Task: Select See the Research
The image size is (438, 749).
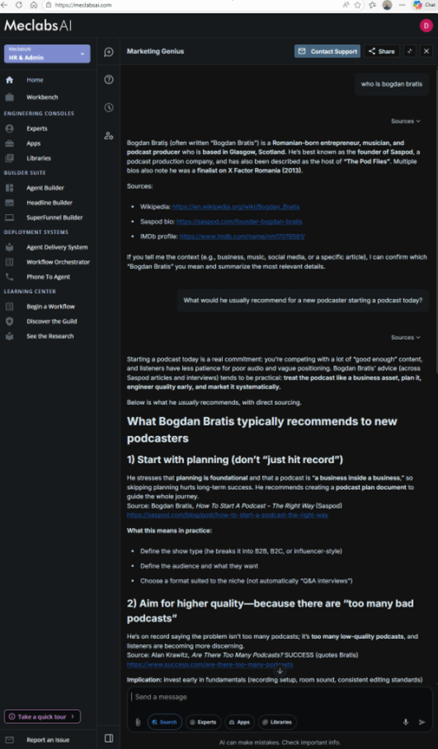Action: tap(49, 335)
